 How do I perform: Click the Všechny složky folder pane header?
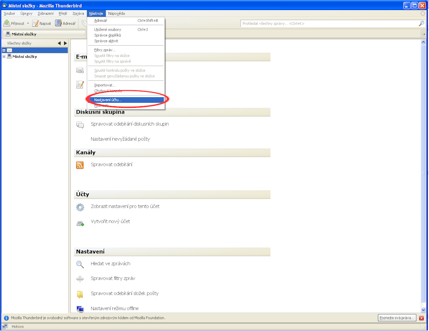19,43
